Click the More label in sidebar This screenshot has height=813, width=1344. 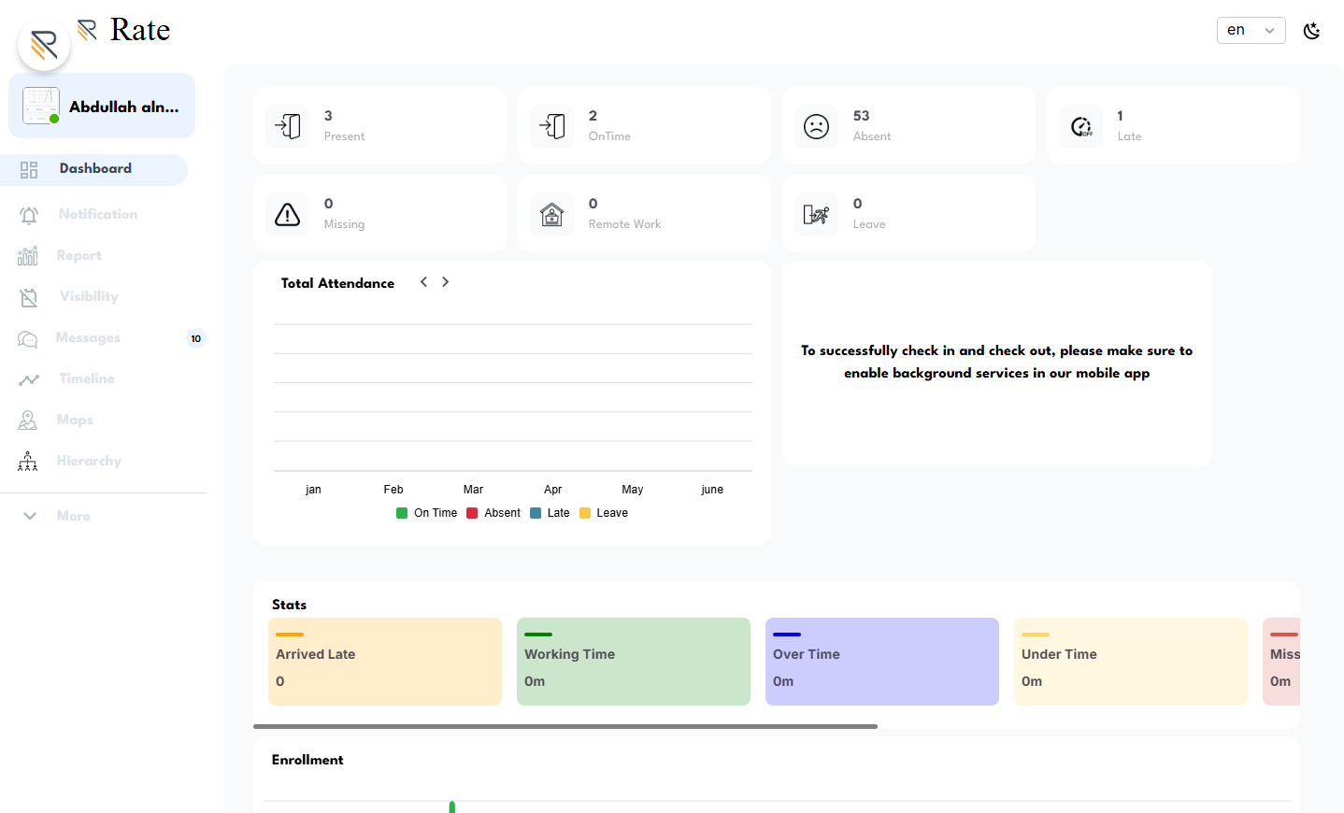[x=74, y=516]
